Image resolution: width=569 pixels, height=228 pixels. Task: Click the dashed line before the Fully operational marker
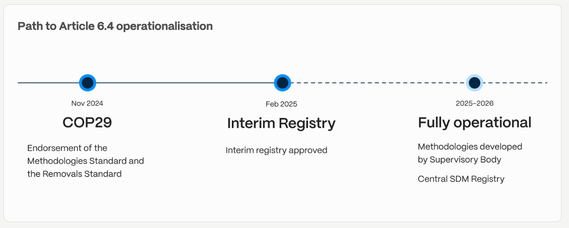tap(378, 83)
